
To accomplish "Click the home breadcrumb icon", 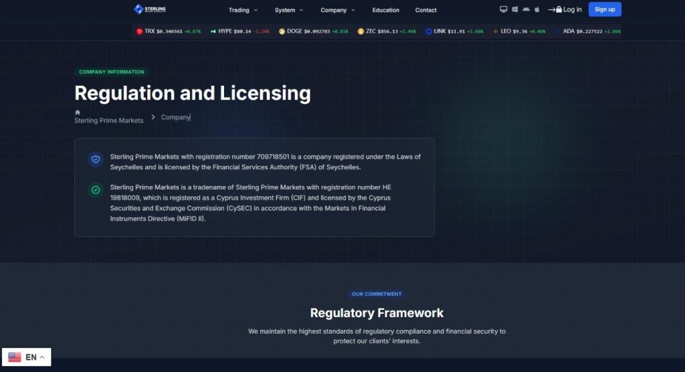I will (78, 112).
